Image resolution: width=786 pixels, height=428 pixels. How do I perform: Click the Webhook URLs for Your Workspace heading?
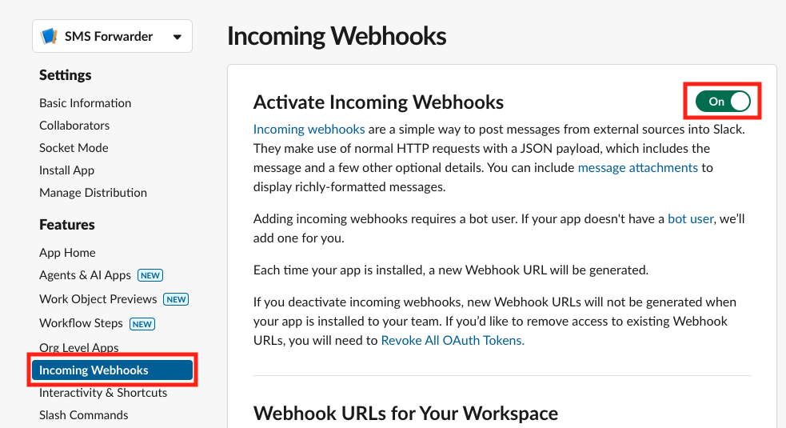click(x=405, y=414)
